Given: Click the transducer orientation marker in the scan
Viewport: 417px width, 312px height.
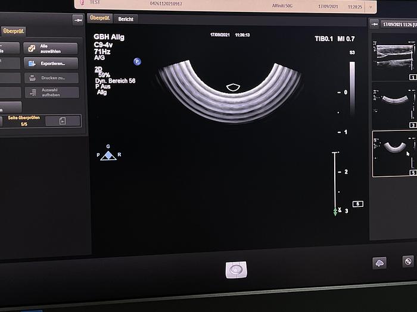Looking at the screenshot, I should point(233,87).
